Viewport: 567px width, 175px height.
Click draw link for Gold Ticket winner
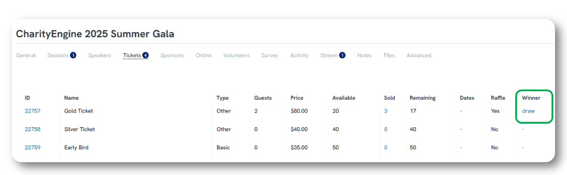click(x=528, y=111)
